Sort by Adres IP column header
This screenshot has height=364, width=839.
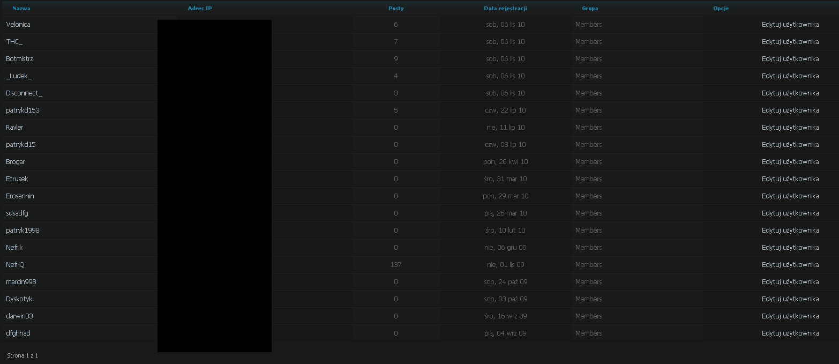pyautogui.click(x=200, y=9)
